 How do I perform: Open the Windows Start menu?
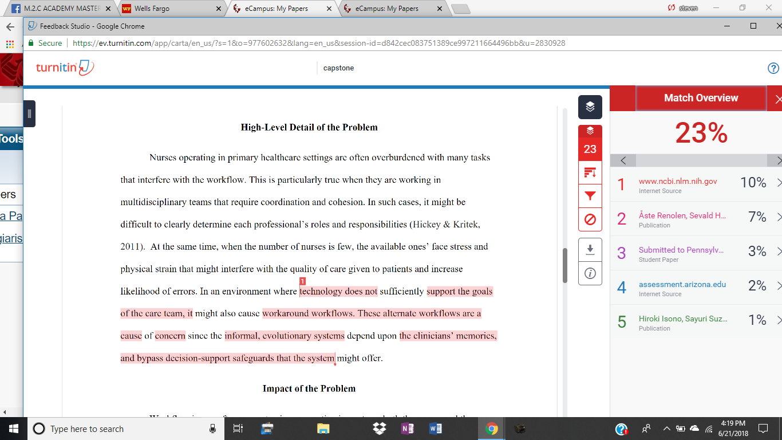pos(13,429)
